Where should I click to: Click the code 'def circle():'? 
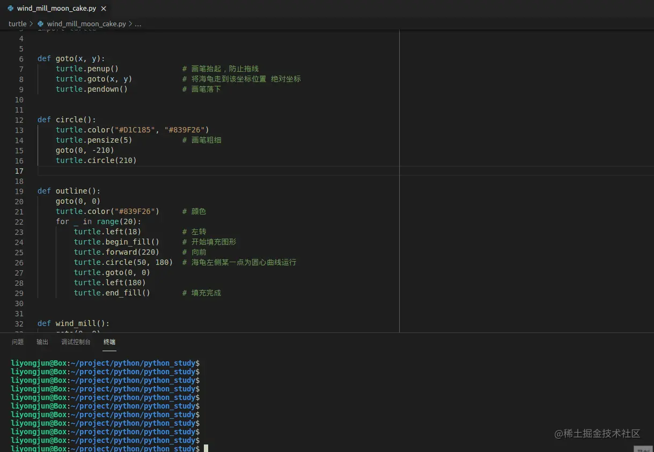click(x=67, y=120)
